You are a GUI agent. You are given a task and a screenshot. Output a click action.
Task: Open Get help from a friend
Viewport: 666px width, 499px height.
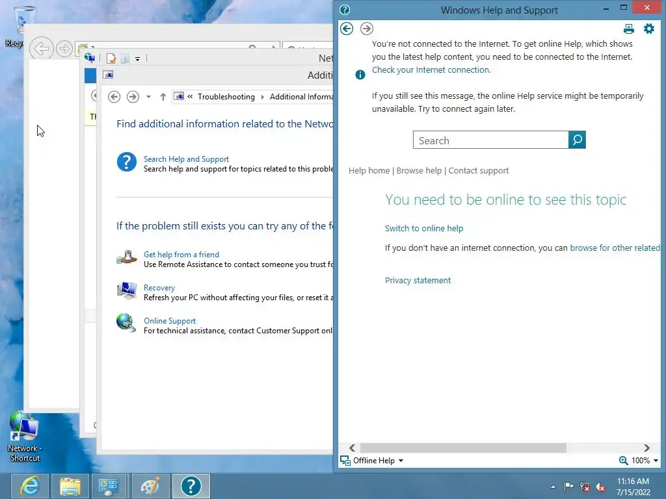click(x=181, y=255)
